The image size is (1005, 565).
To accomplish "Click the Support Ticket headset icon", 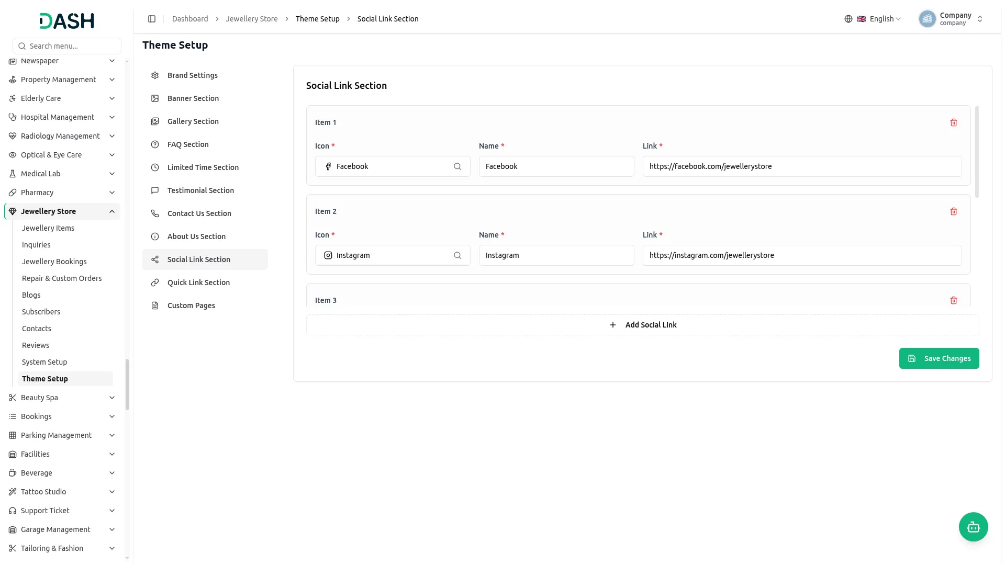I will click(x=13, y=511).
